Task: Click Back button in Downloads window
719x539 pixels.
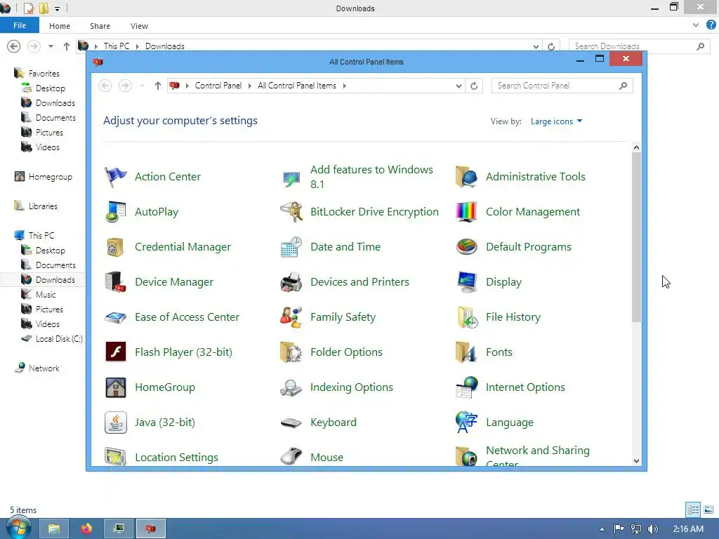Action: (14, 46)
